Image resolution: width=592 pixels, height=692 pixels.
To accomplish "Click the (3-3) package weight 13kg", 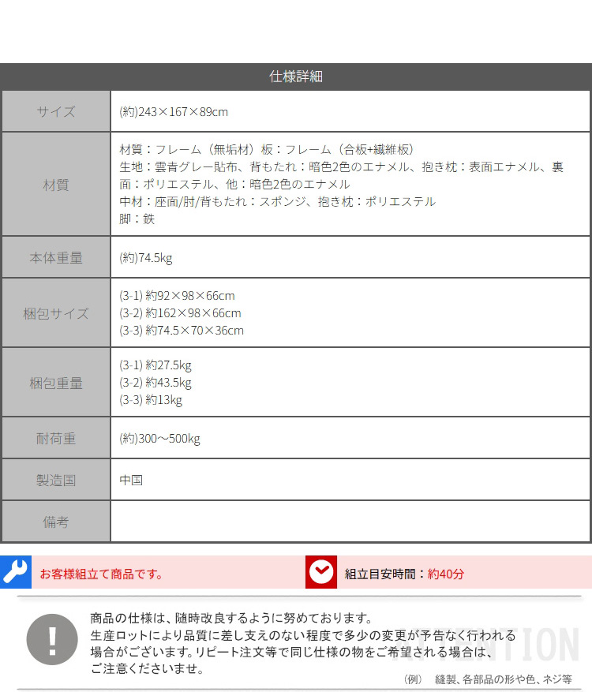I will point(151,400).
